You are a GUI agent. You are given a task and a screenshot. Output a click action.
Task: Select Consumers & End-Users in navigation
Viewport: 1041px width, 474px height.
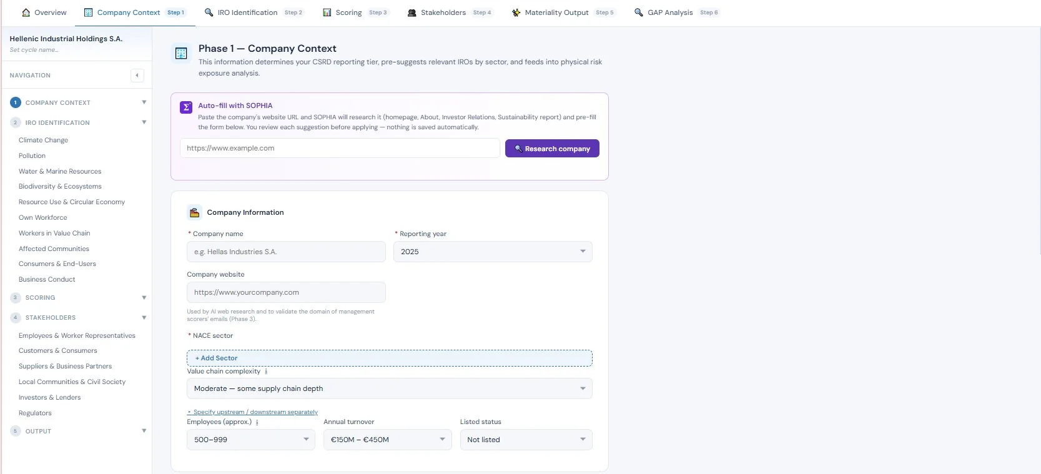pos(57,264)
